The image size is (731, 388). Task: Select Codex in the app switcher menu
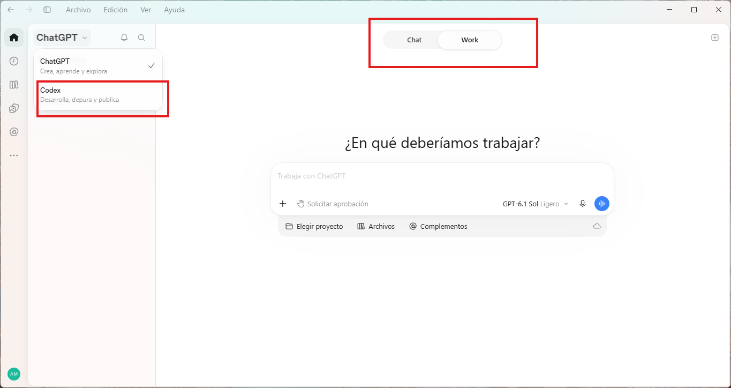click(x=98, y=95)
